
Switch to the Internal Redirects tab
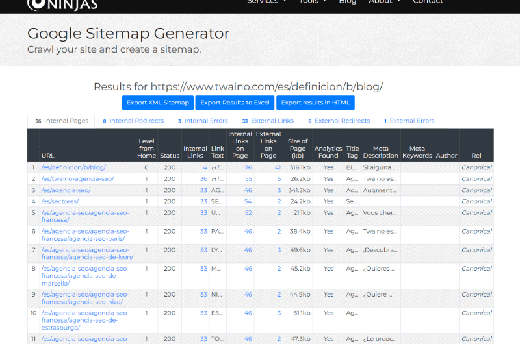click(133, 121)
